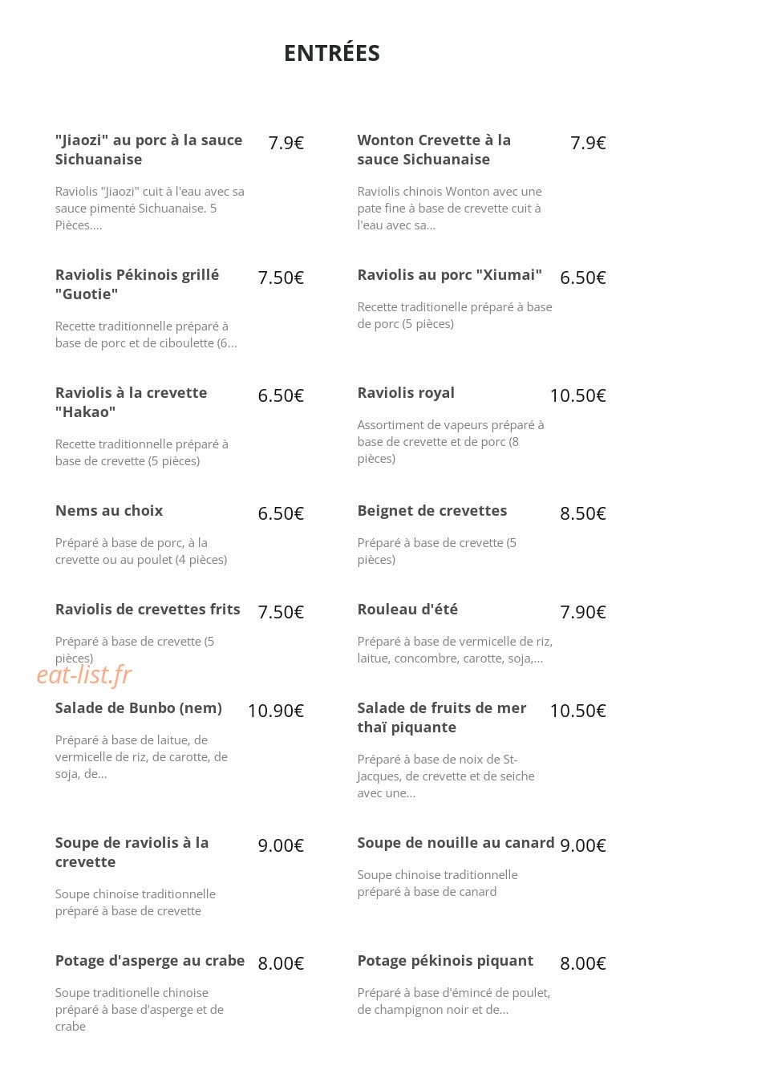Select the Nems au choix item

click(x=109, y=510)
